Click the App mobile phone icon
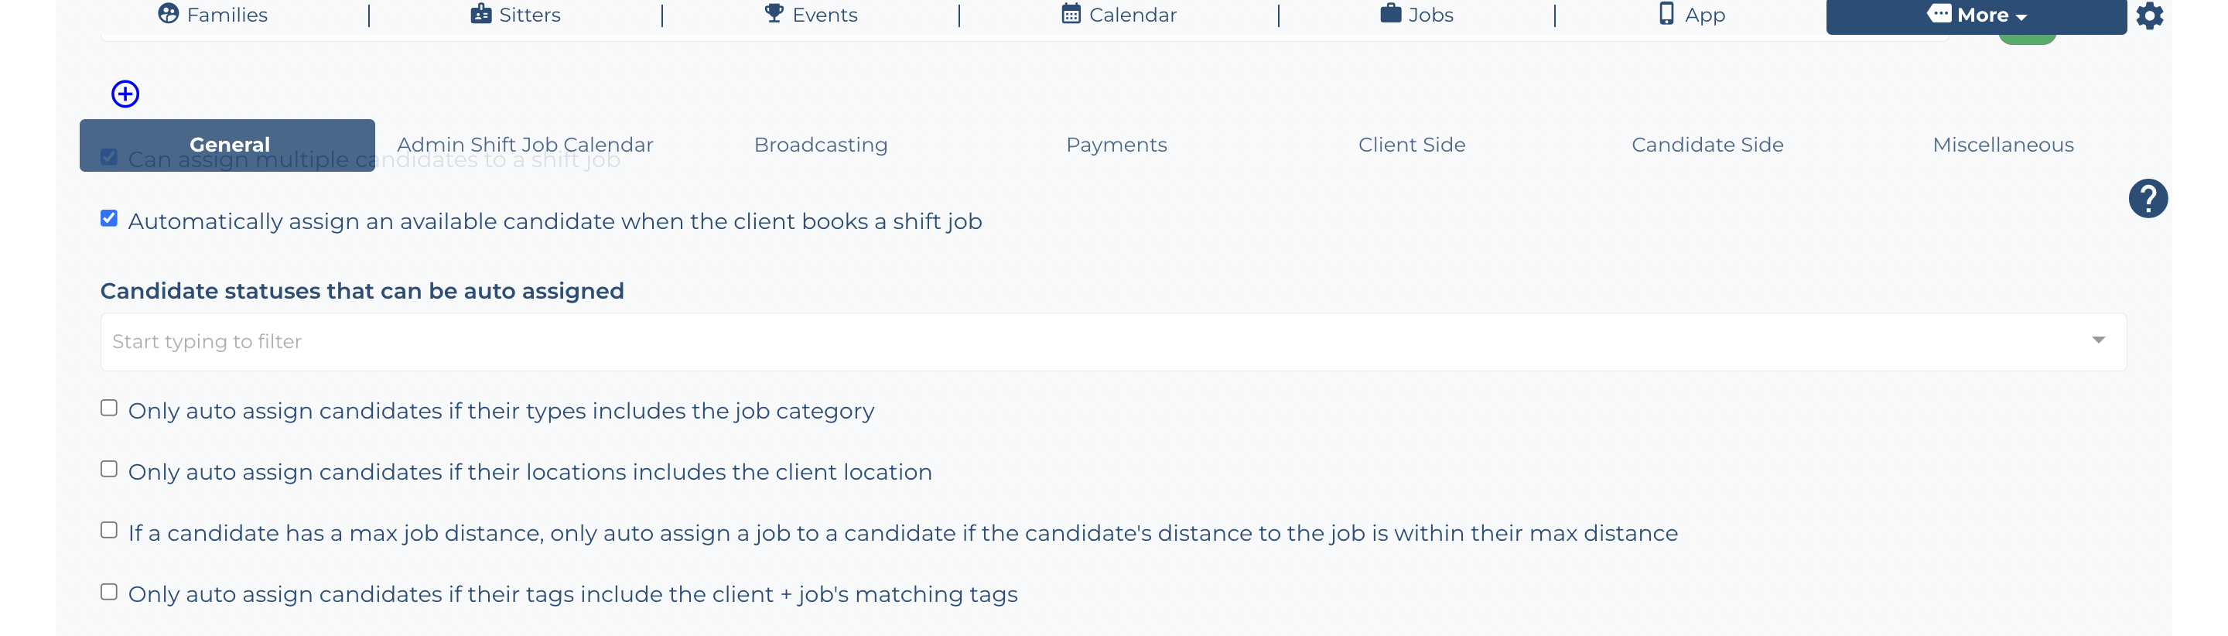Screen dimensions: 2228x636 click(1666, 14)
